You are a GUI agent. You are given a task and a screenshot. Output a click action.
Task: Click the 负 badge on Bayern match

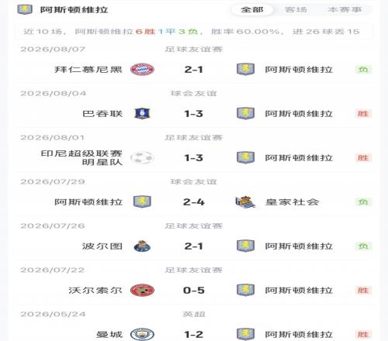[363, 70]
